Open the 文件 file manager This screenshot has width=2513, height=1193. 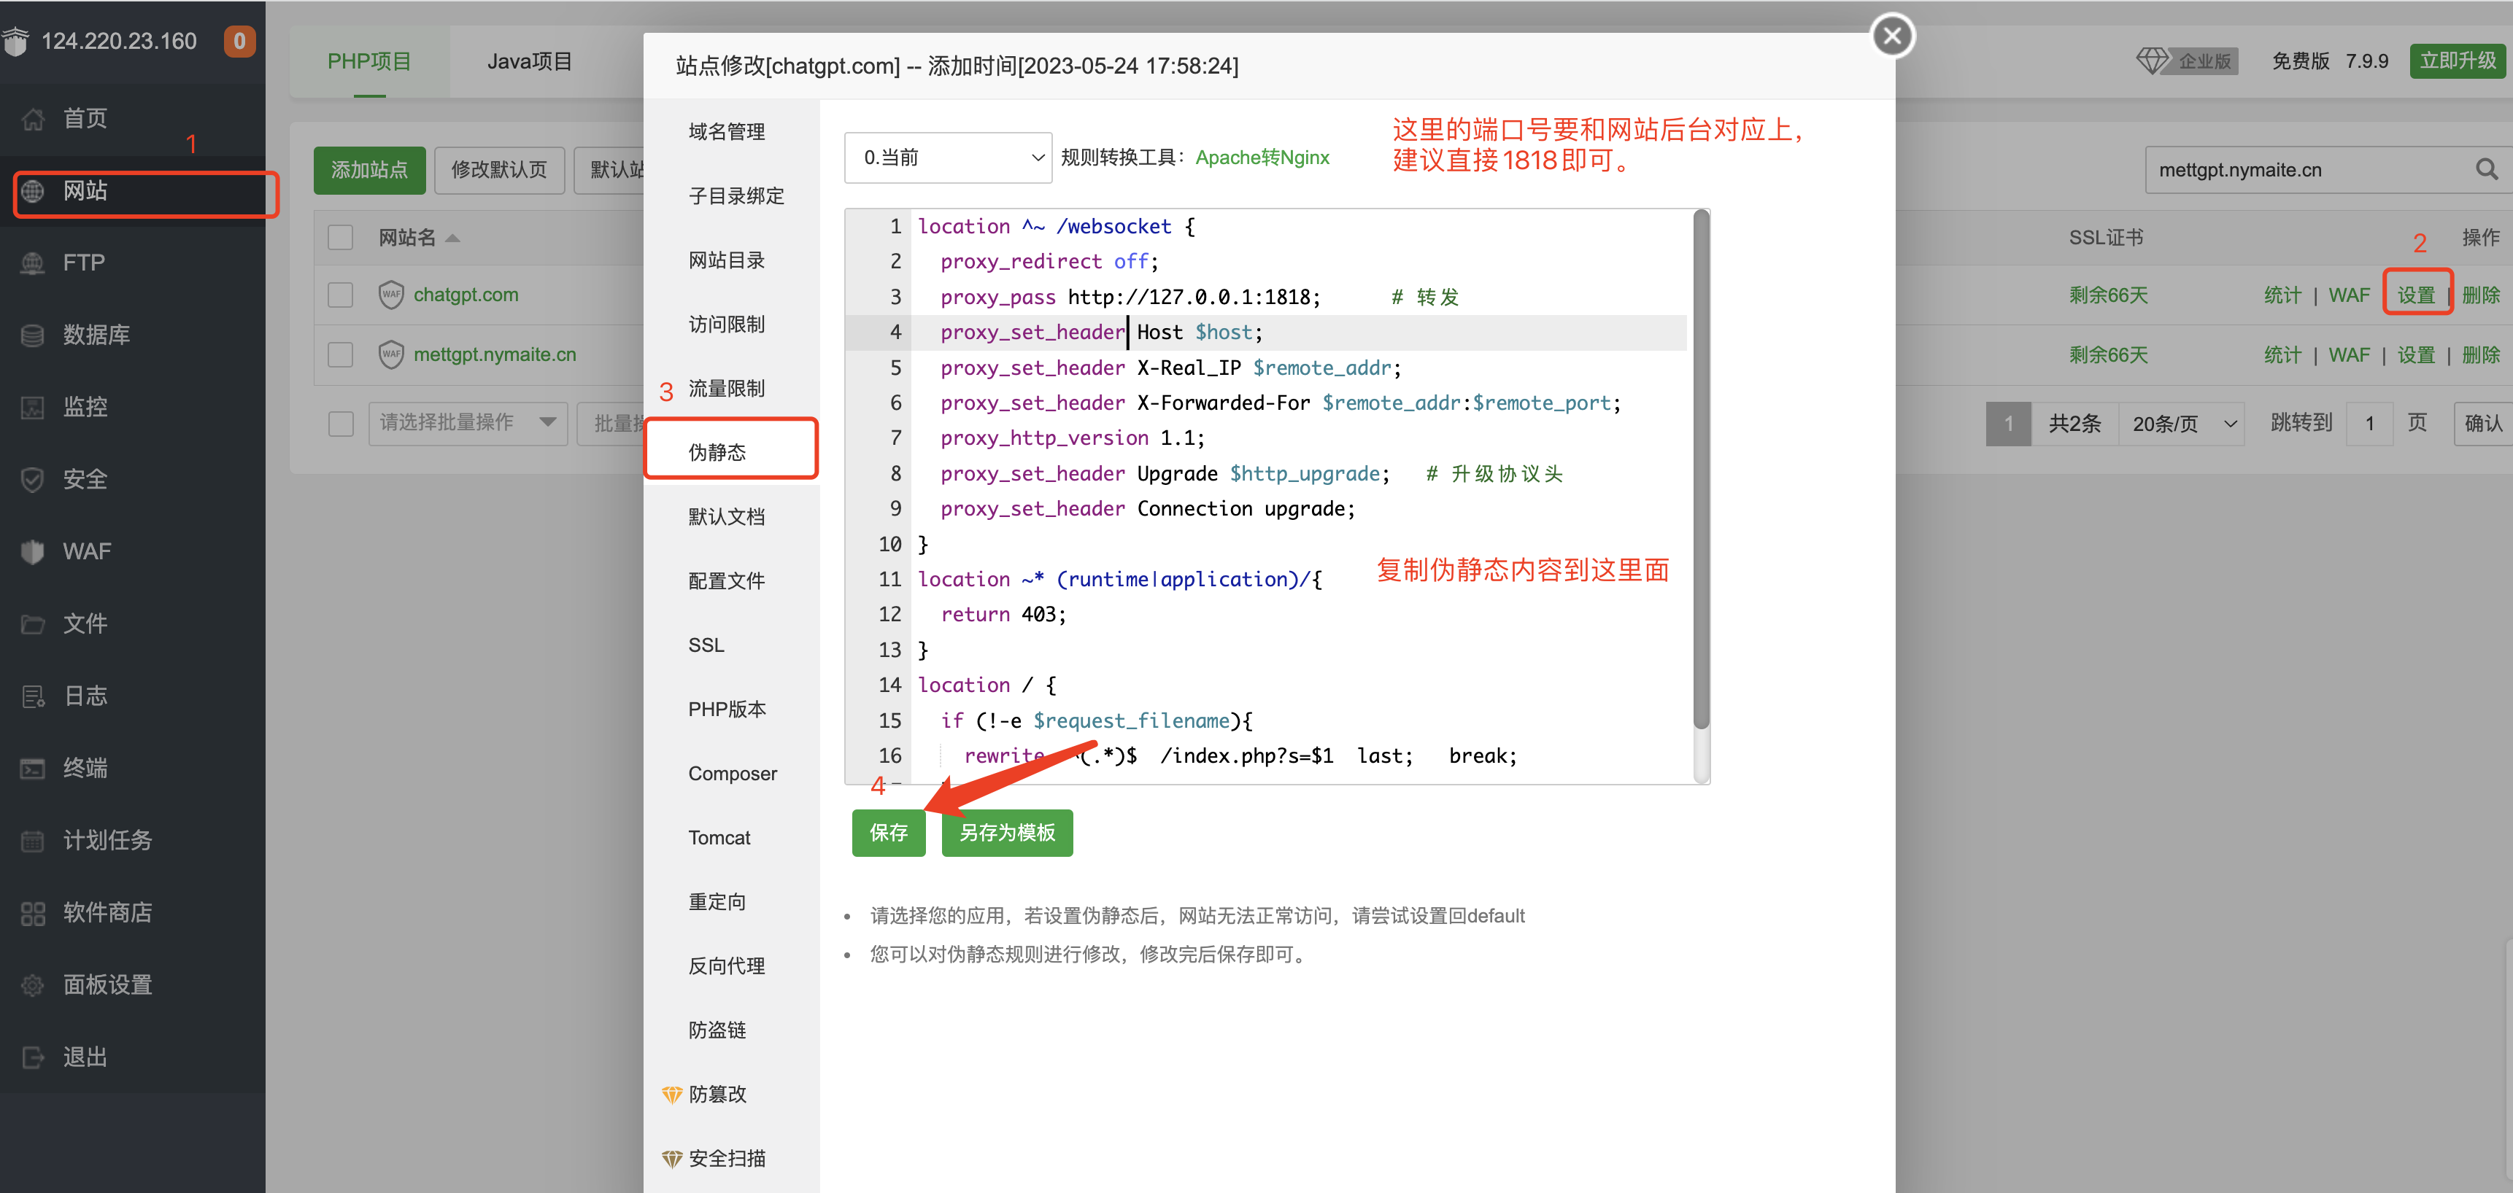pos(85,623)
